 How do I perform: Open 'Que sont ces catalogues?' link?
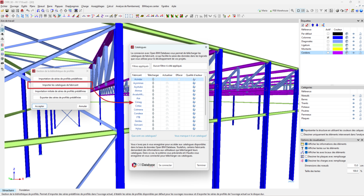point(144,136)
